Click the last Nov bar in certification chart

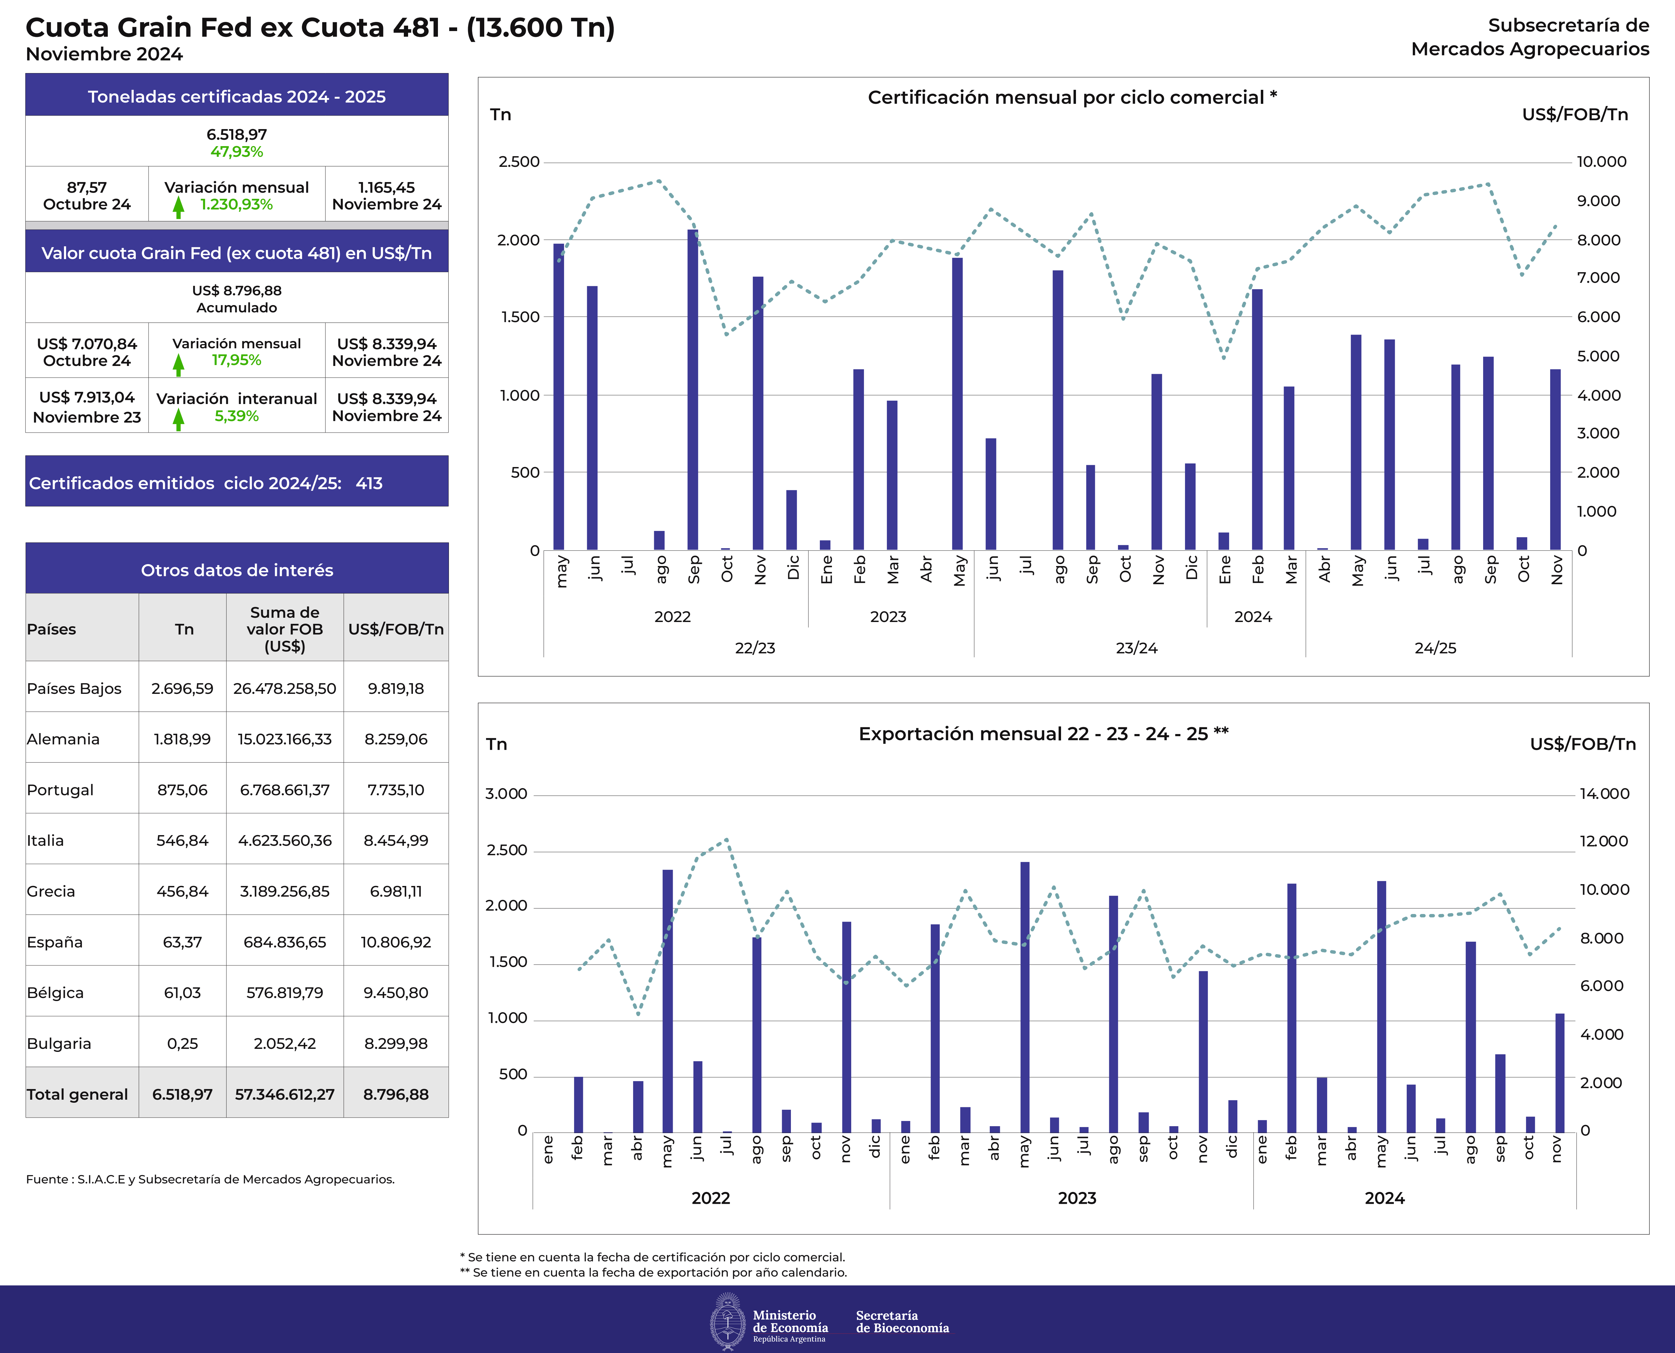click(1556, 459)
